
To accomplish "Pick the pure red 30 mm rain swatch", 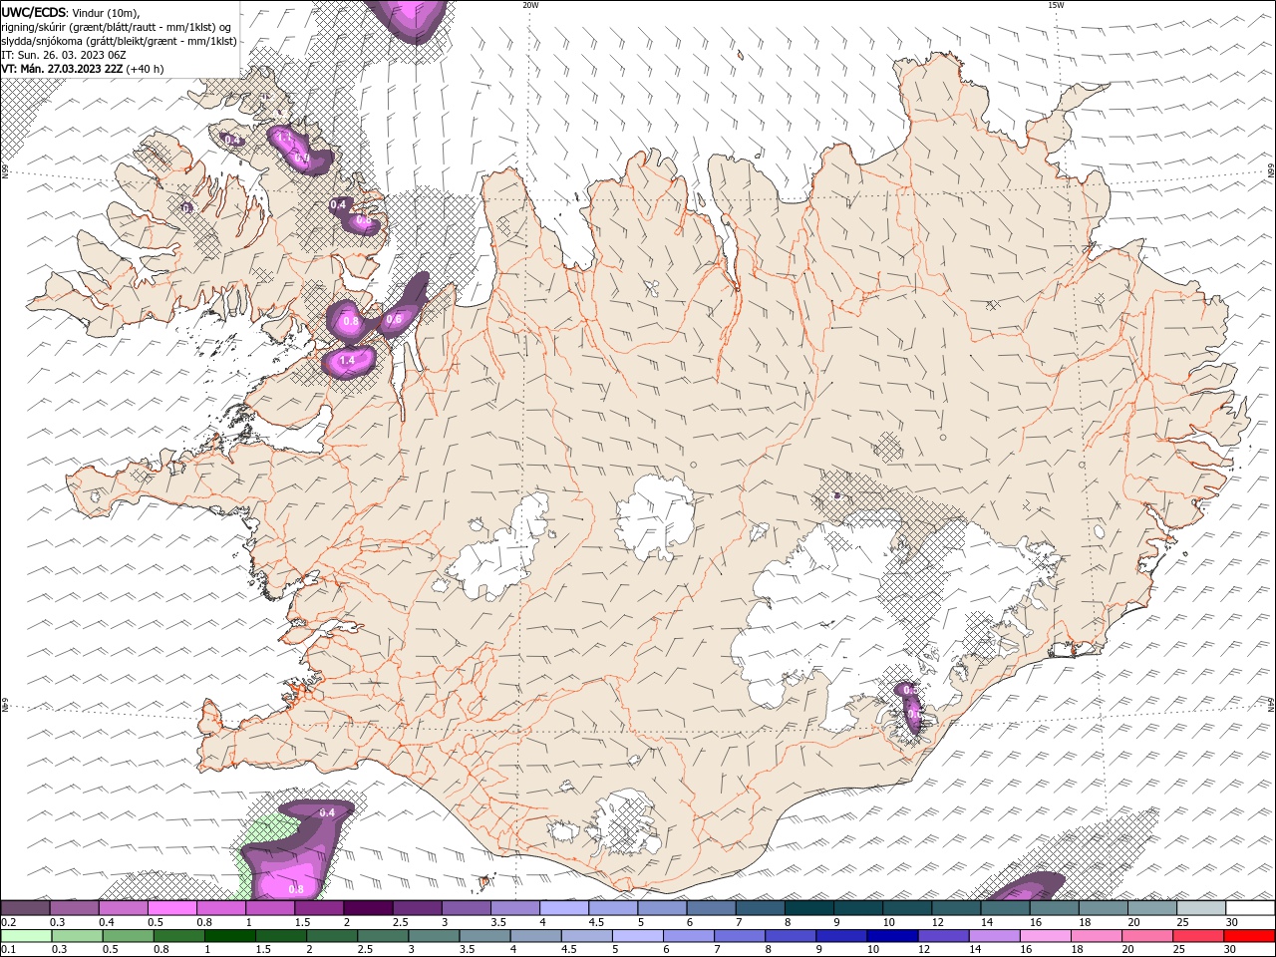I will [x=1248, y=936].
